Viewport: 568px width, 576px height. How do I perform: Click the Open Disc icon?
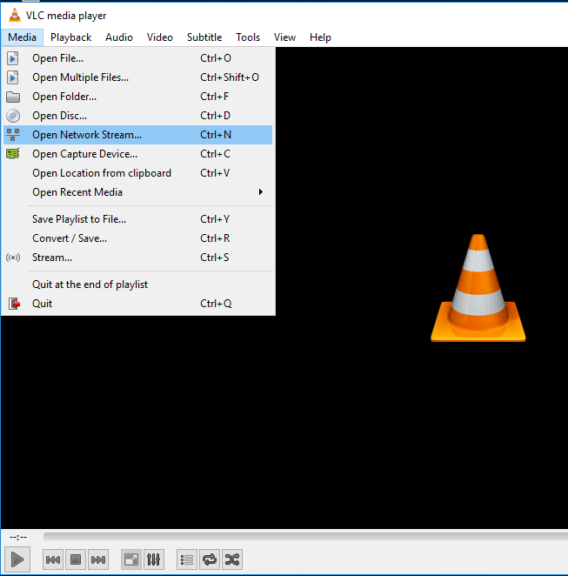(x=13, y=116)
